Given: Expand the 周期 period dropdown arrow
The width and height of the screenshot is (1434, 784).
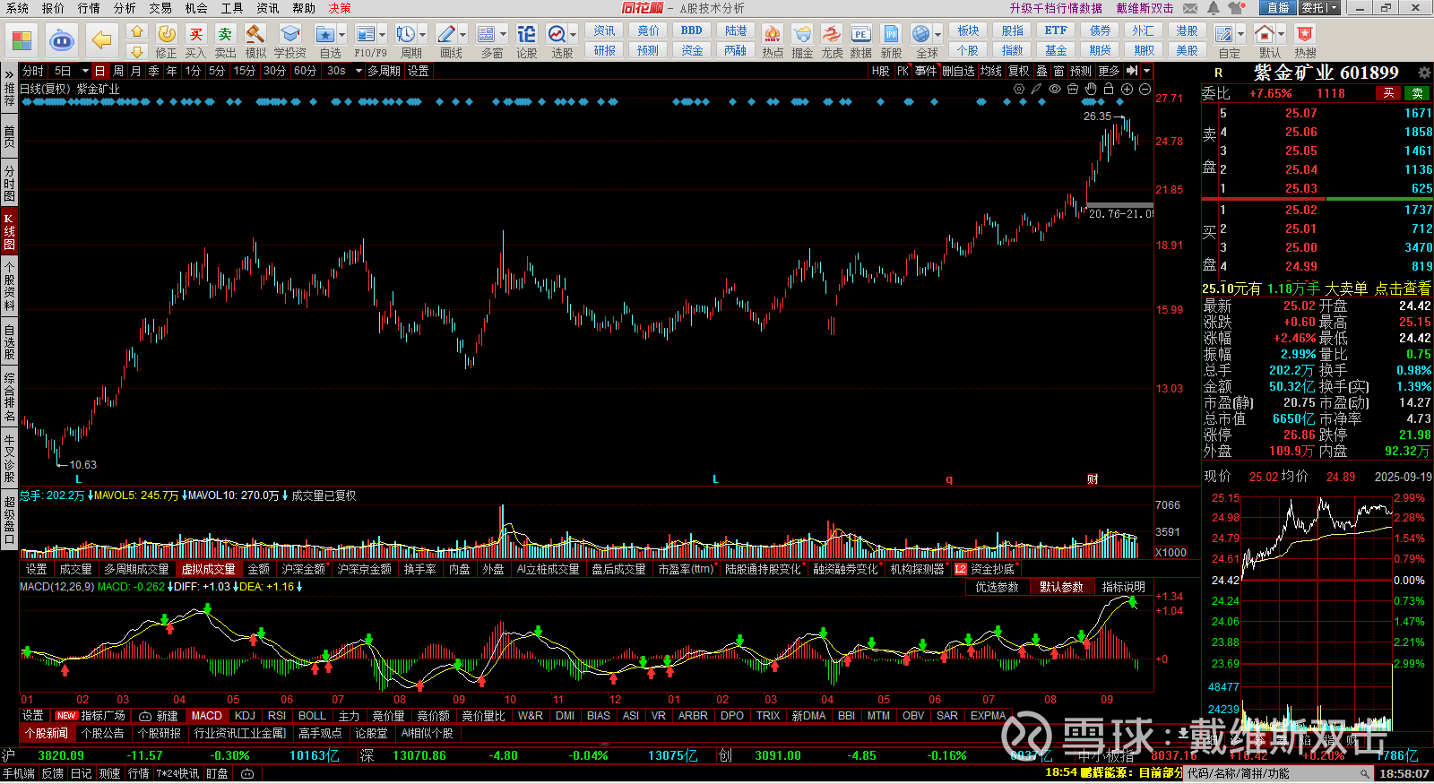Looking at the screenshot, I should coord(423,35).
